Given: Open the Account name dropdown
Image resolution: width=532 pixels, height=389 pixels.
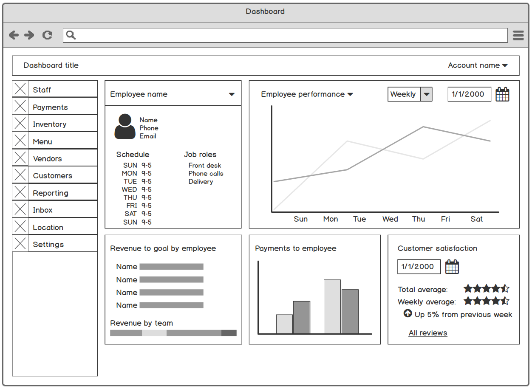Looking at the screenshot, I should coord(478,65).
